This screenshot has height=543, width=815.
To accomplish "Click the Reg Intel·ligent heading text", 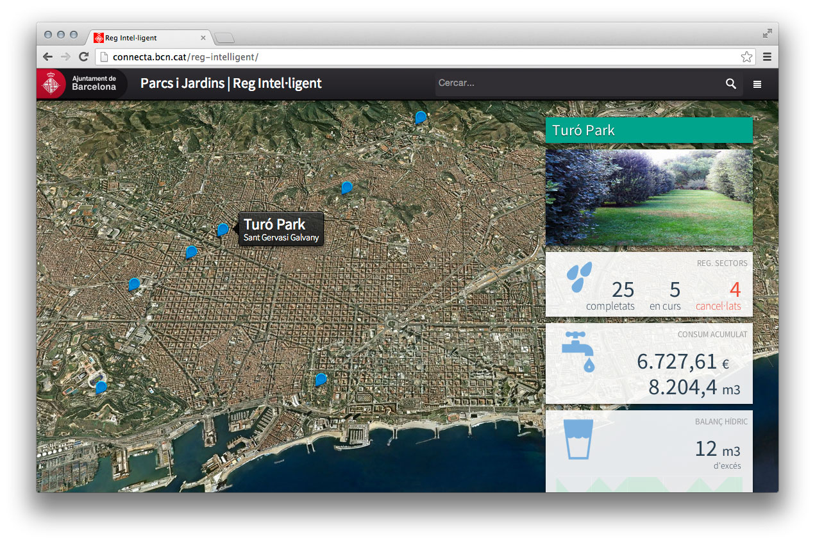I will pyautogui.click(x=277, y=83).
